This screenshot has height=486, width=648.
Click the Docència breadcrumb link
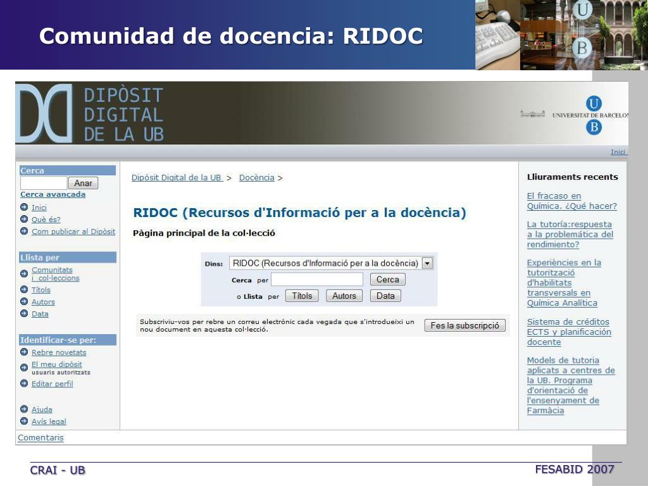point(257,177)
